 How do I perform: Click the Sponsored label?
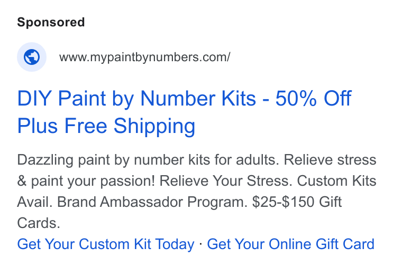(51, 22)
